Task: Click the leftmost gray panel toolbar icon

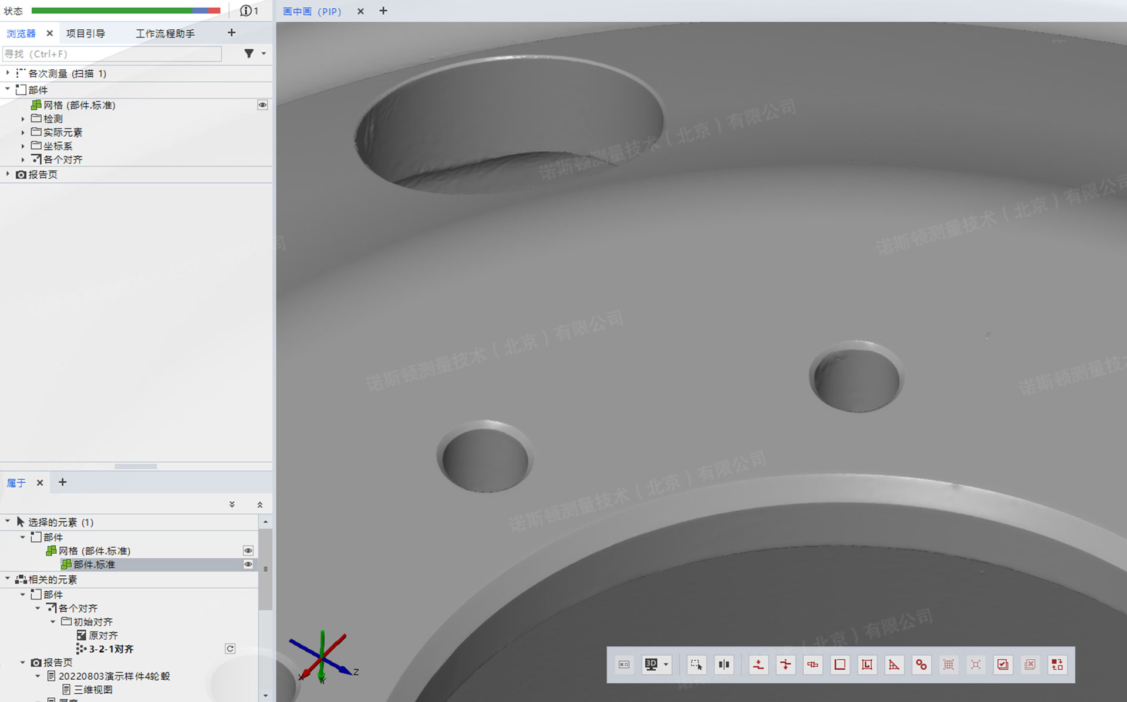Action: (x=624, y=664)
